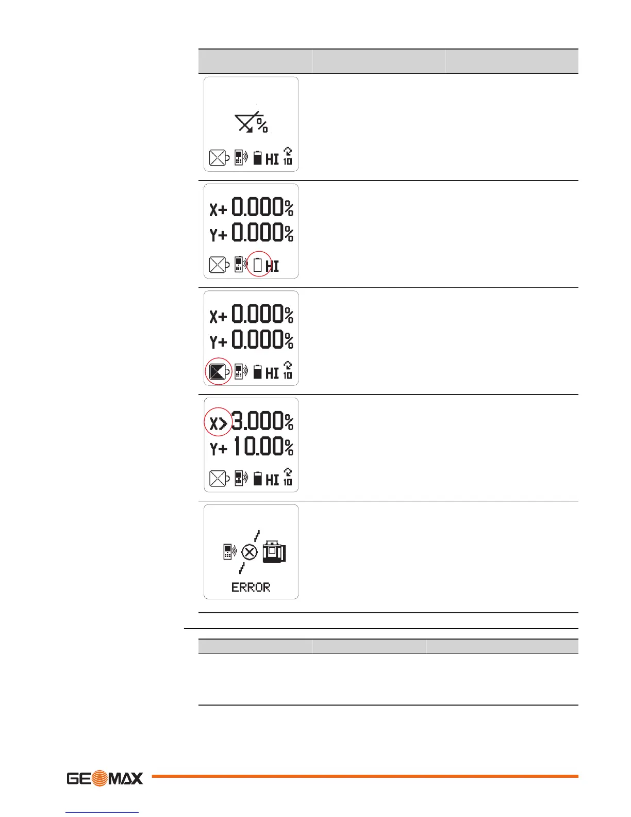Select the 3.000% value in fourth display
The image size is (631, 817).
[263, 421]
